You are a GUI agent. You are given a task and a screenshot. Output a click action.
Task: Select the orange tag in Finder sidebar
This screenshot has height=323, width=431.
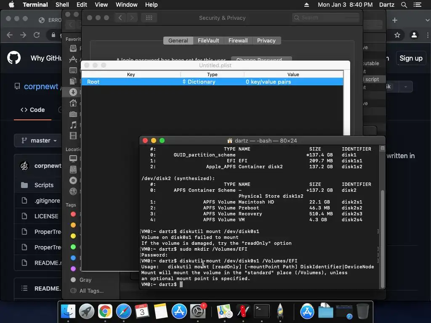tap(73, 225)
